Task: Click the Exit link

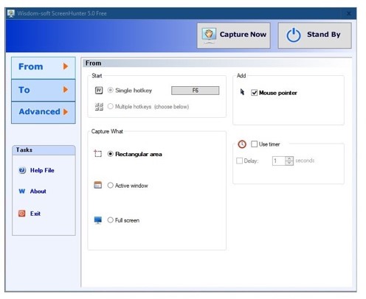Action: (35, 214)
